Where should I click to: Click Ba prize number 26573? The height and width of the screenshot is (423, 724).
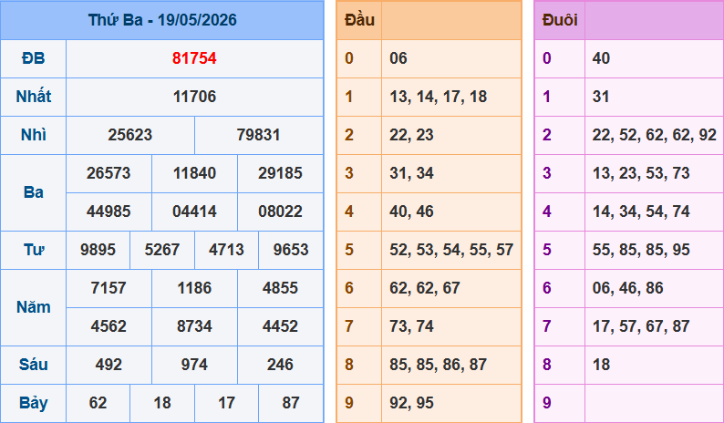click(109, 173)
